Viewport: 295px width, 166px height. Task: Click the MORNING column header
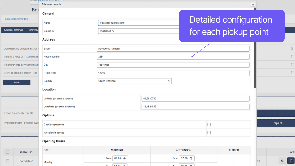pos(117,150)
